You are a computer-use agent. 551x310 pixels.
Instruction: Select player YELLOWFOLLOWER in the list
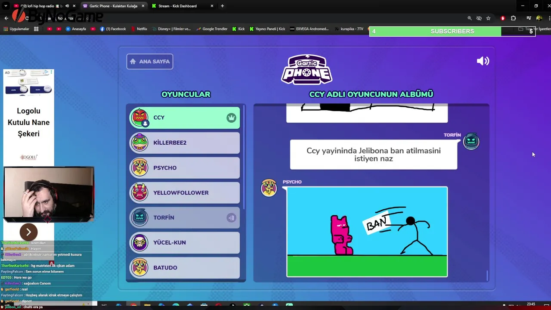tap(185, 192)
